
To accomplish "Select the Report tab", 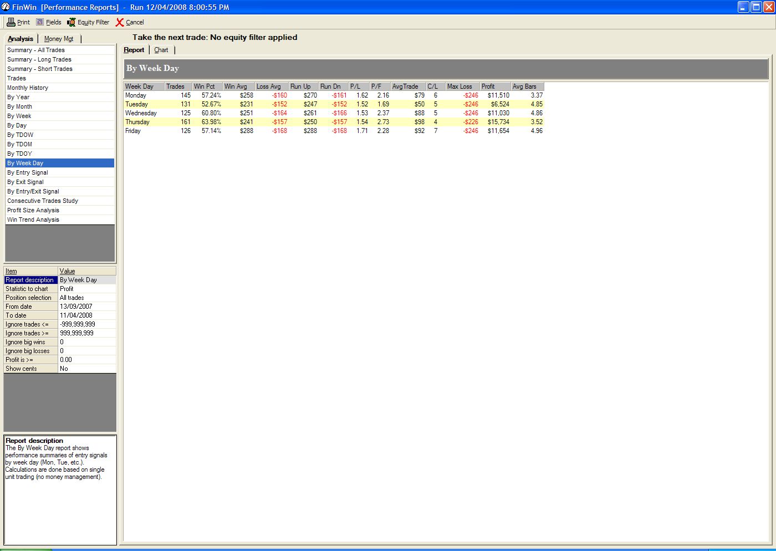I will [x=134, y=50].
